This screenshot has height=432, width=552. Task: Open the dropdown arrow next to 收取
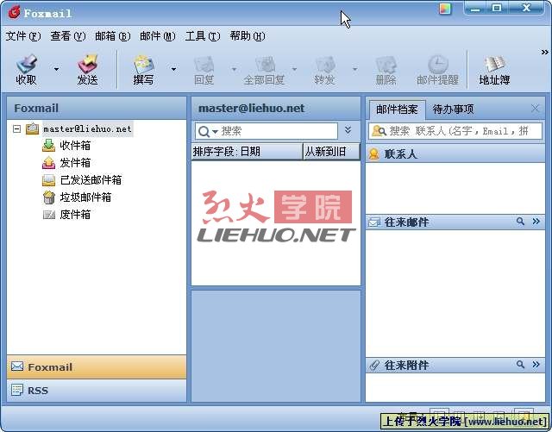tap(56, 69)
